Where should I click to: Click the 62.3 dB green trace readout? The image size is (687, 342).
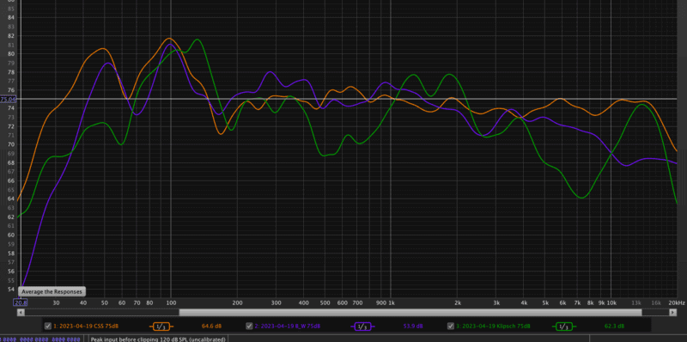coord(614,327)
